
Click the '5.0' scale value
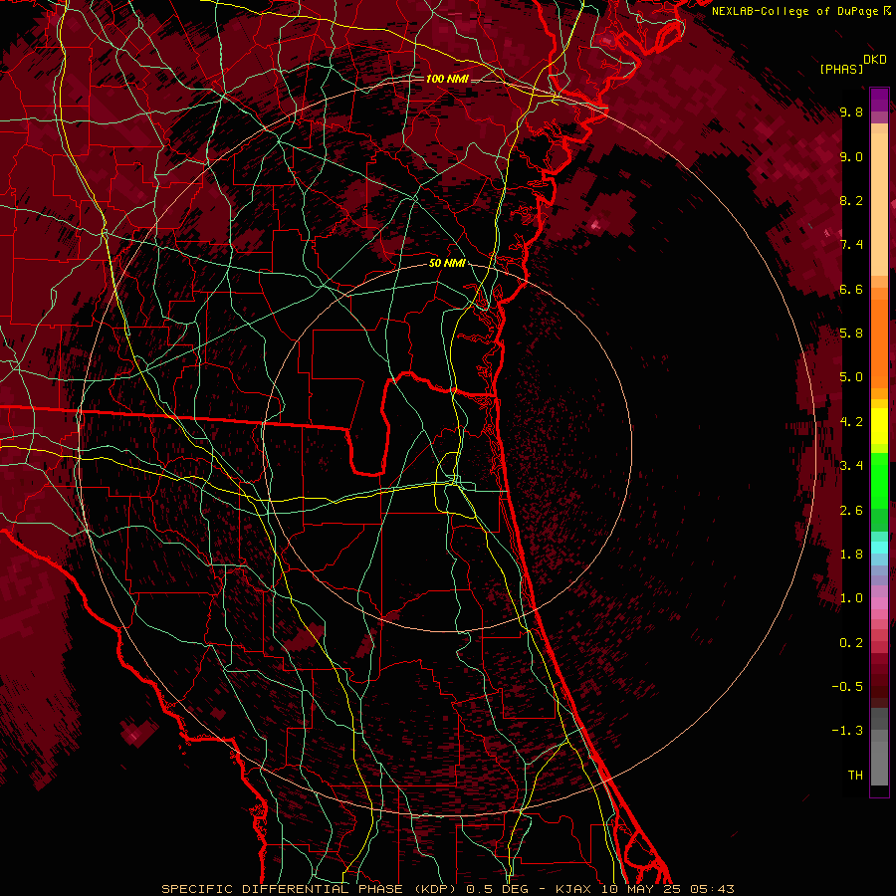(851, 377)
